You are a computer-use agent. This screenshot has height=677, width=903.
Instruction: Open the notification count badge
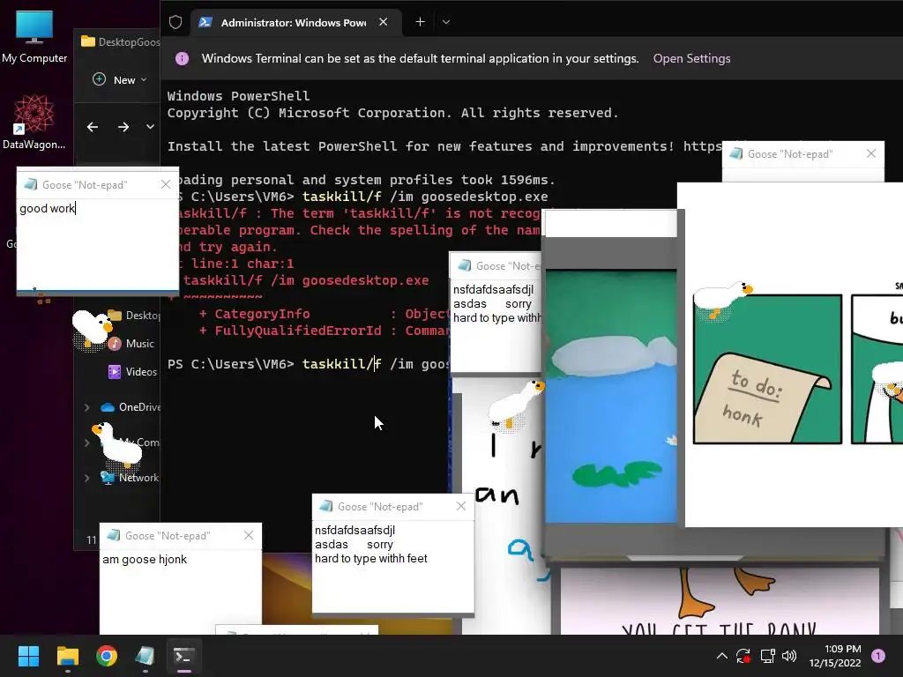click(x=878, y=656)
